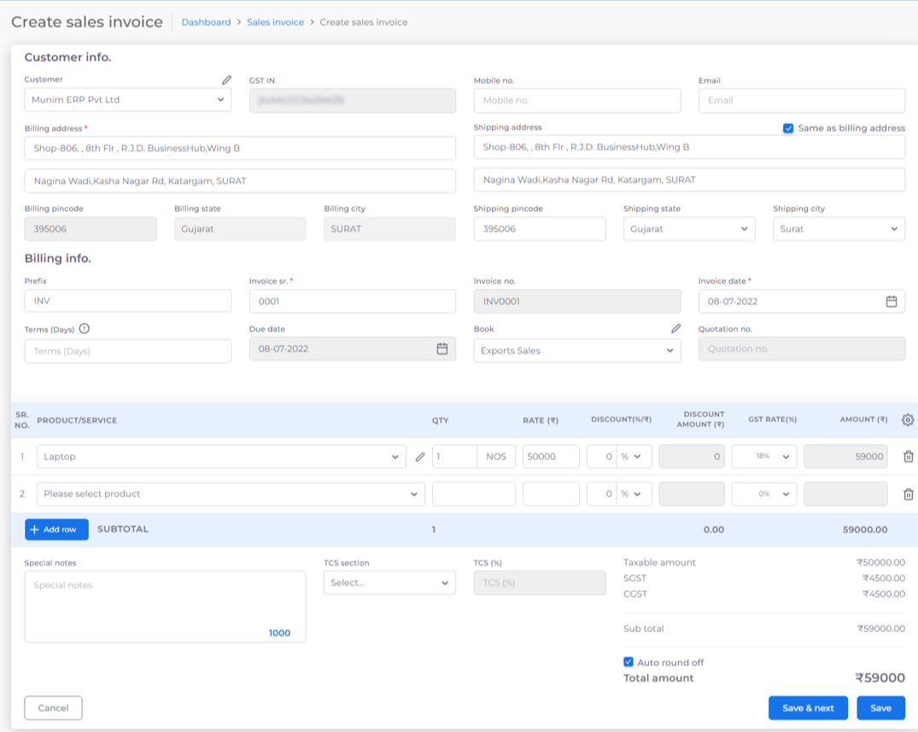This screenshot has height=732, width=918.
Task: Navigate to Dashboard via the breadcrumb
Action: (206, 21)
